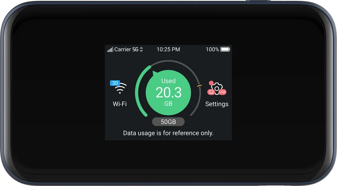Click the "Settings" label
The width and height of the screenshot is (337, 186).
[x=217, y=104]
